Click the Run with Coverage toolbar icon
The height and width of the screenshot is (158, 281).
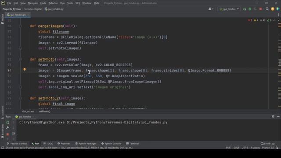pyautogui.click(x=255, y=9)
